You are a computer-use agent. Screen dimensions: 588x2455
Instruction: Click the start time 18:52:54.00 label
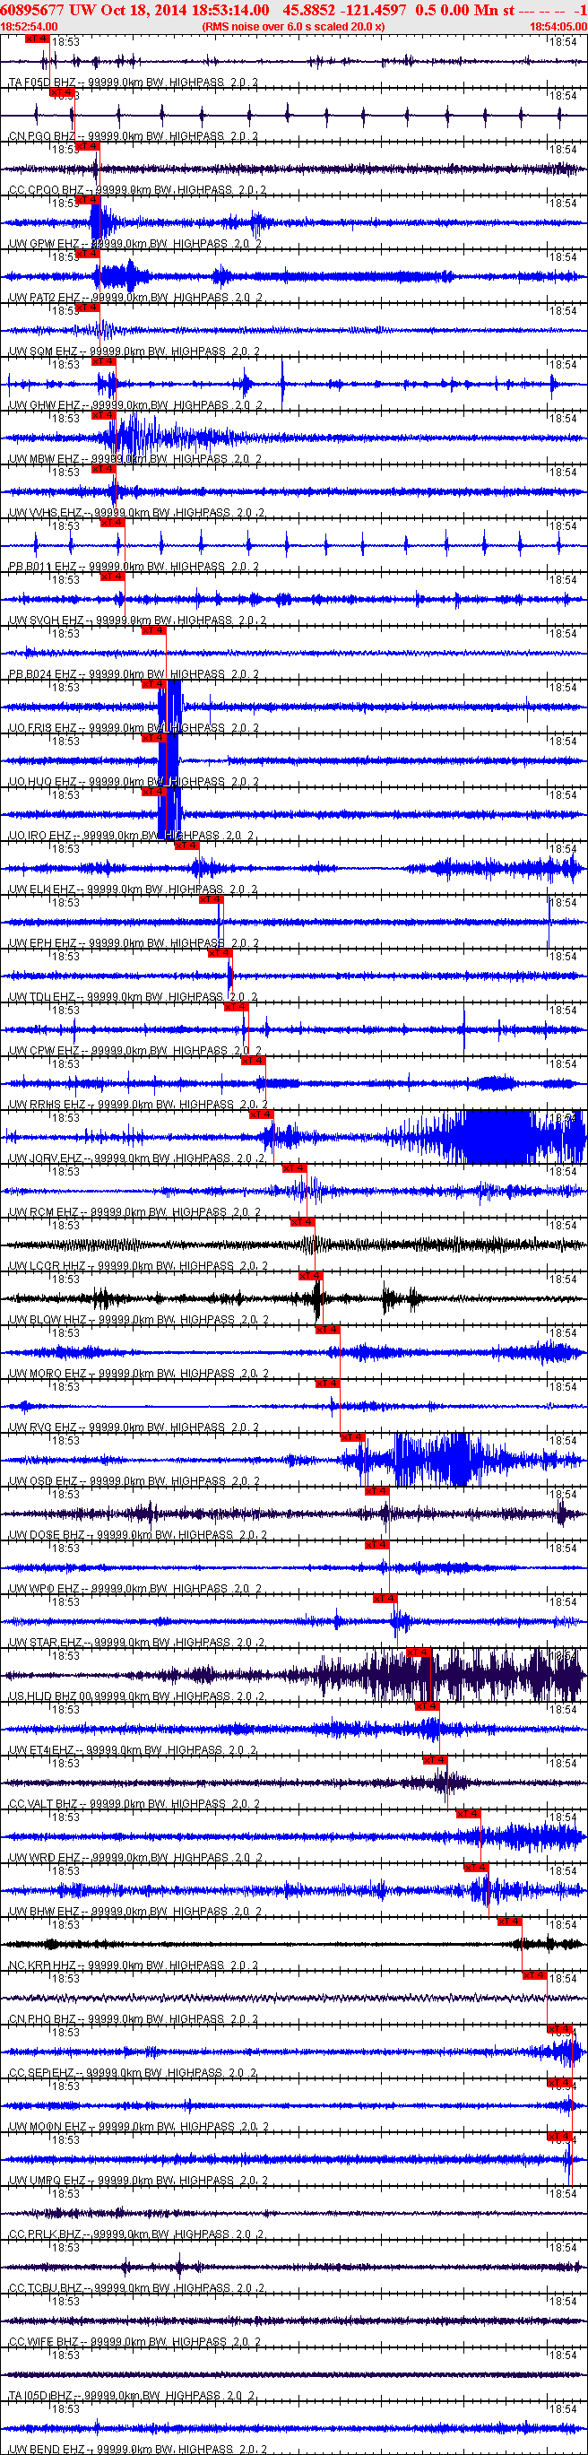pos(30,27)
